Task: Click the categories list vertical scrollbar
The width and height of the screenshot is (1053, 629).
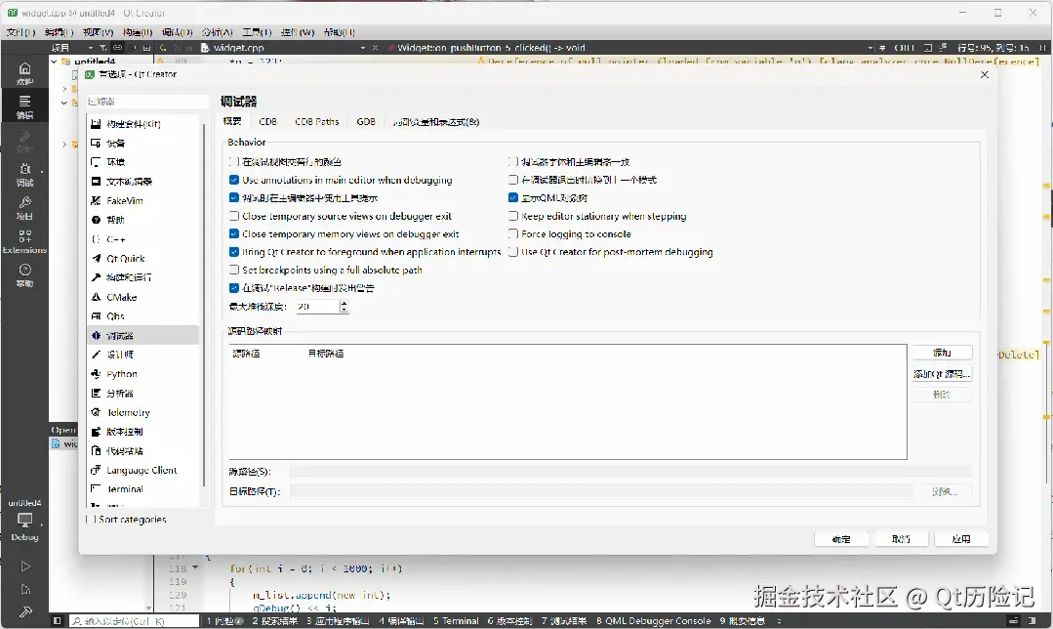Action: click(x=204, y=306)
